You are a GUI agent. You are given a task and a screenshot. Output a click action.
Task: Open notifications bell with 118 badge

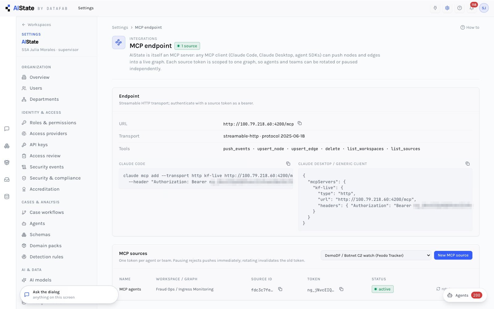coord(472,8)
